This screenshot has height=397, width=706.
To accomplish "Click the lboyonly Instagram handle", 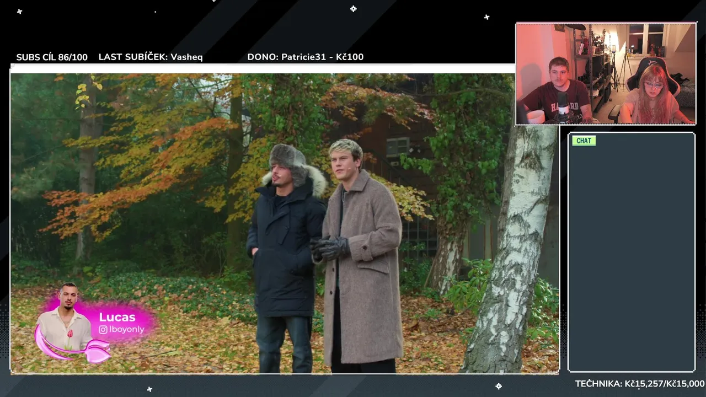I will 127,330.
